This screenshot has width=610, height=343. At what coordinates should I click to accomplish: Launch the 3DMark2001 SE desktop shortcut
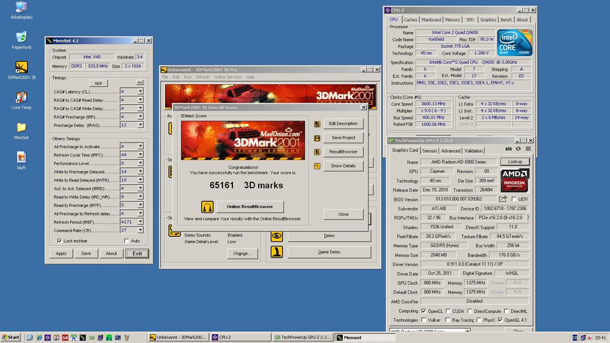pos(21,67)
